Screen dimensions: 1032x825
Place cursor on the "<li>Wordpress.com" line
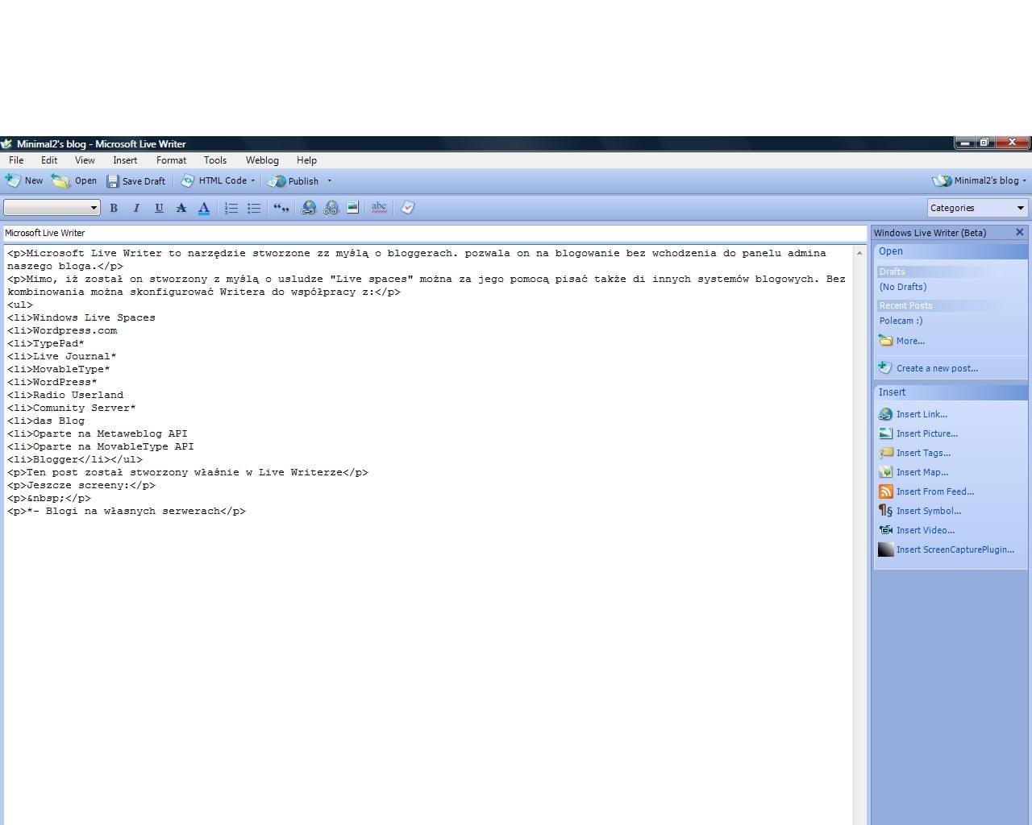(x=62, y=330)
